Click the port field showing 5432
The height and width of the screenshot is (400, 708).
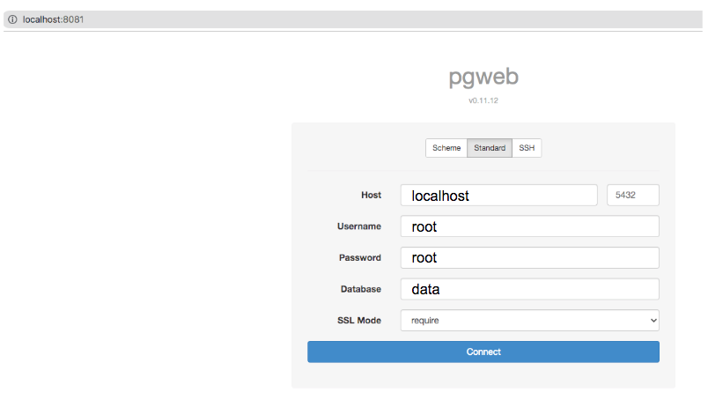(x=632, y=196)
